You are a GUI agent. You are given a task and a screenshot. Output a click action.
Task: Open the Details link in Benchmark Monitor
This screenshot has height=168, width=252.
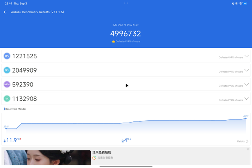pyautogui.click(x=243, y=141)
